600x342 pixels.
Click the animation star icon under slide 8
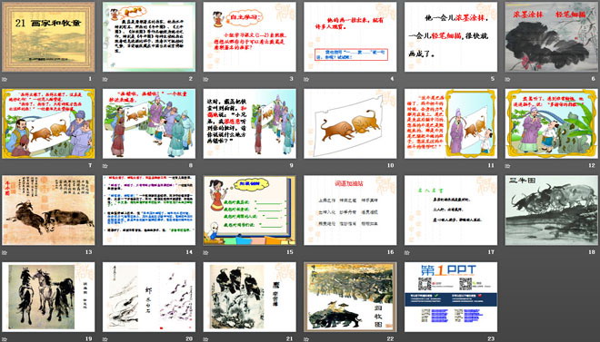click(x=105, y=166)
